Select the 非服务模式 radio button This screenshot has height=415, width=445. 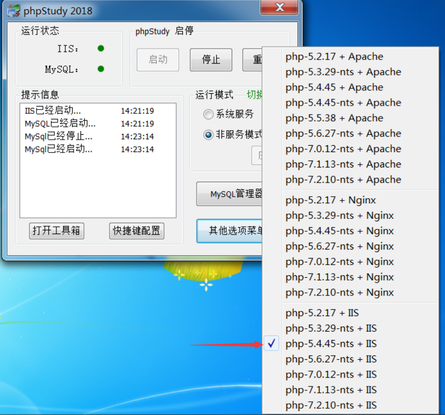click(x=208, y=134)
